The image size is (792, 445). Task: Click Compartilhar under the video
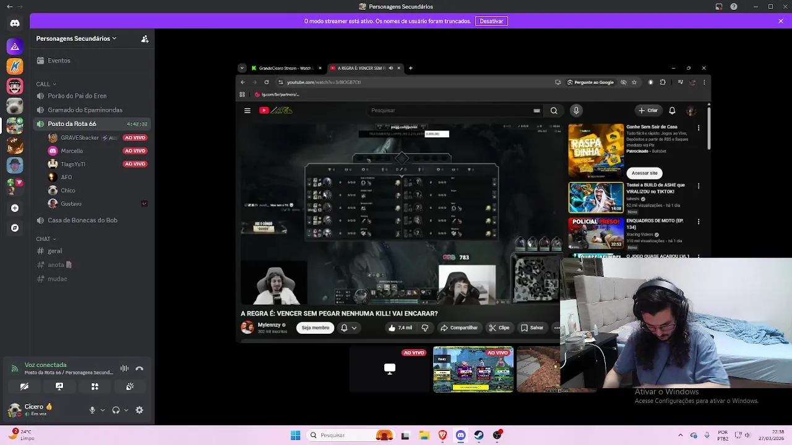coord(458,328)
